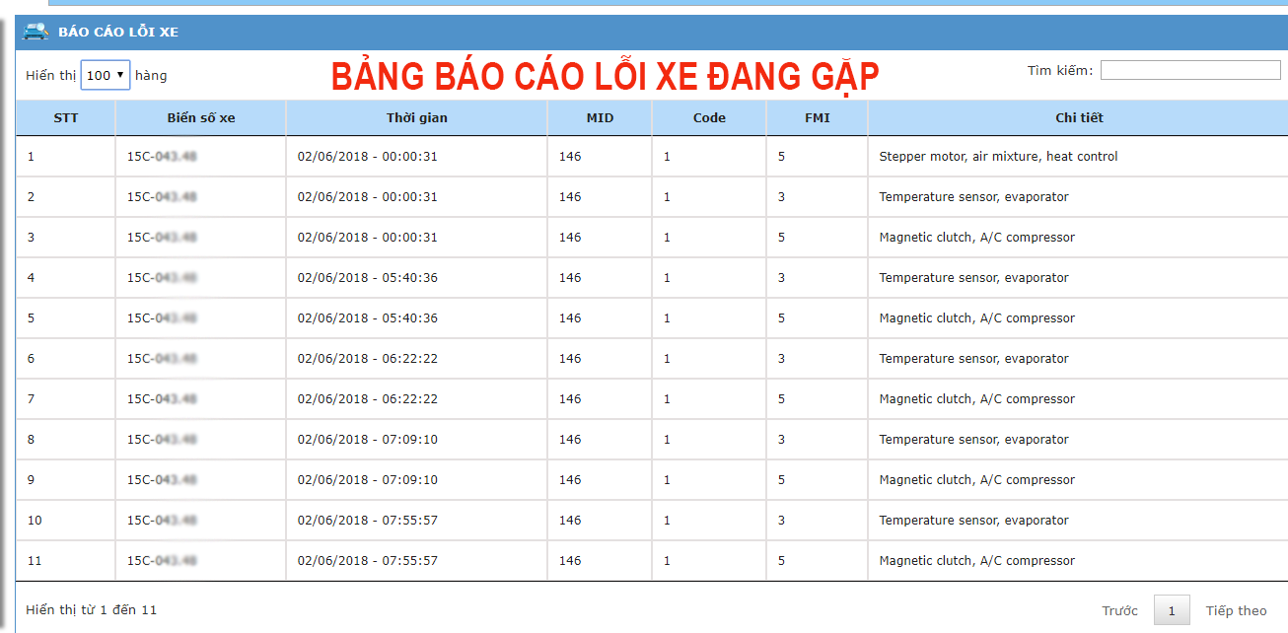
Task: Sort by the MID column header
Action: coord(600,117)
